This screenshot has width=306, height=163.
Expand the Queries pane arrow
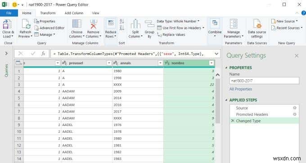point(6,53)
